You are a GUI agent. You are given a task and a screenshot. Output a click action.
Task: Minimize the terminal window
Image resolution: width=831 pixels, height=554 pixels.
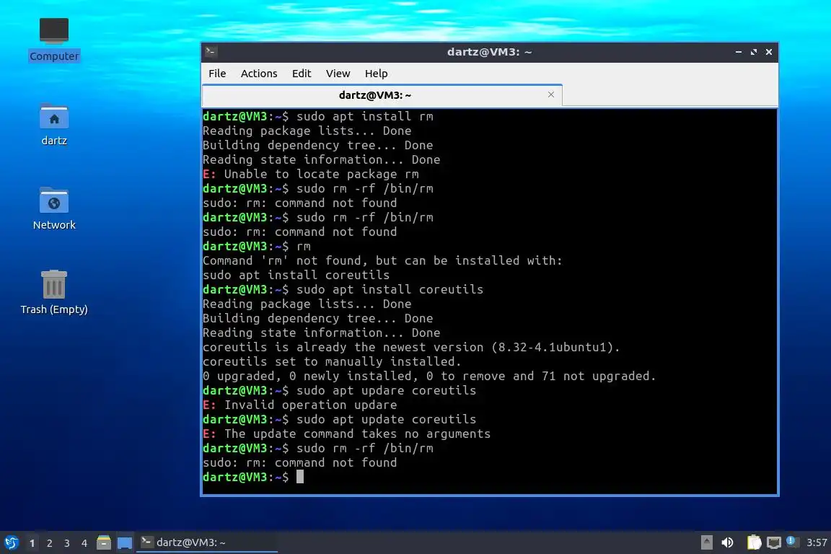pos(738,52)
